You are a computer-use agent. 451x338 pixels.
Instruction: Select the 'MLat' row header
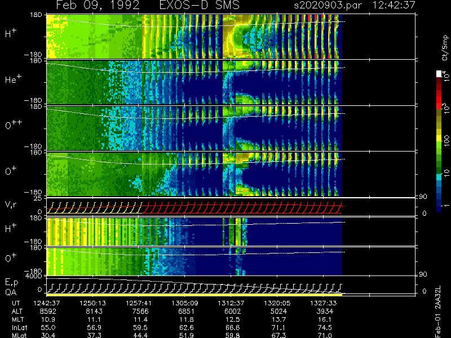pyautogui.click(x=19, y=335)
